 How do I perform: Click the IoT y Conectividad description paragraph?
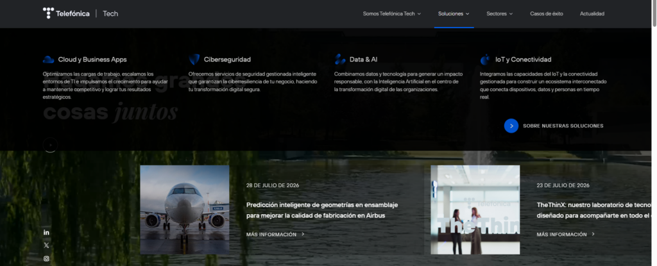(x=543, y=85)
